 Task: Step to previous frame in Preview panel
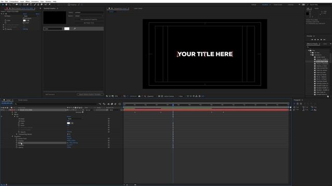[315, 40]
